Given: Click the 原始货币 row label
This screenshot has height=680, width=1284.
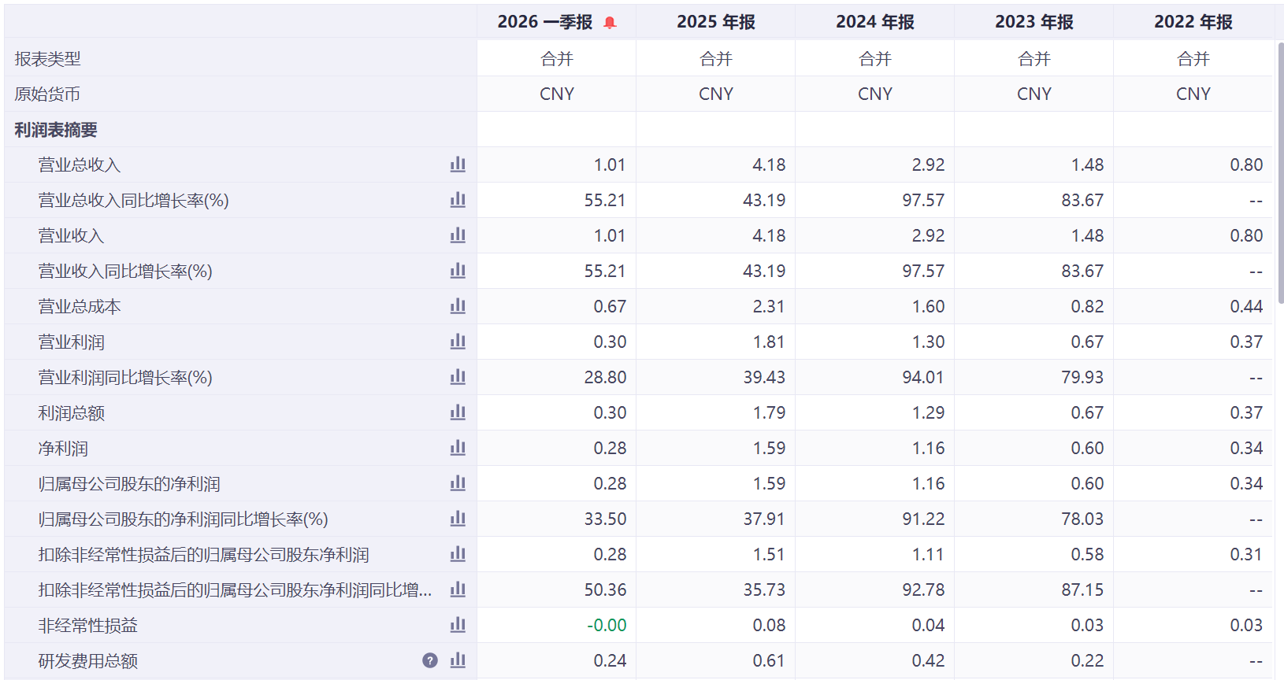Looking at the screenshot, I should tap(47, 94).
